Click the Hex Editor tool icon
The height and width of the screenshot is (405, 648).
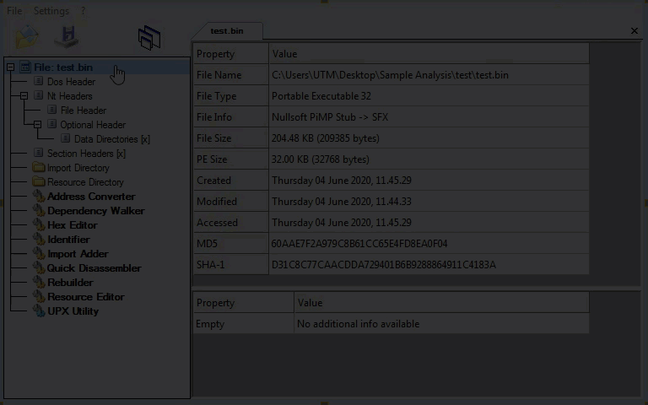[39, 224]
